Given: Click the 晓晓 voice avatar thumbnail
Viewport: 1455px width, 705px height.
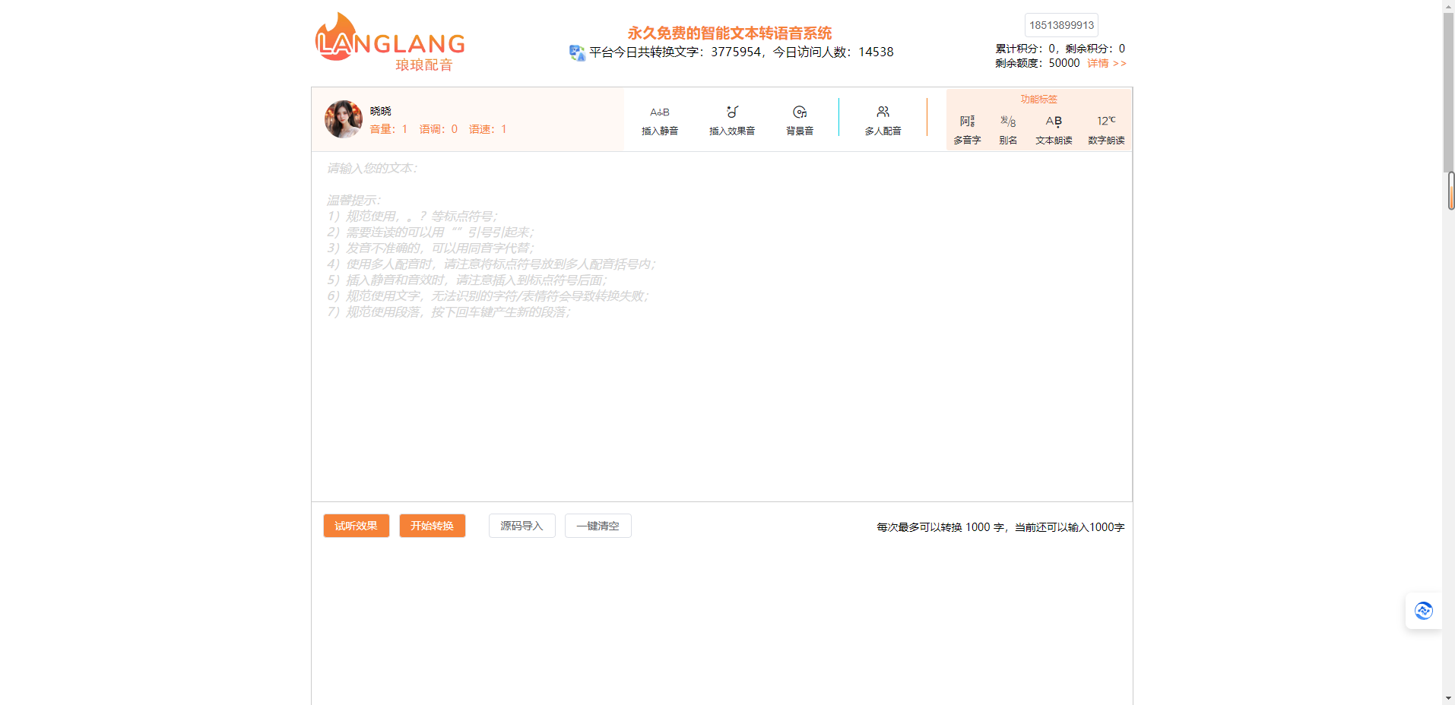Looking at the screenshot, I should (344, 119).
